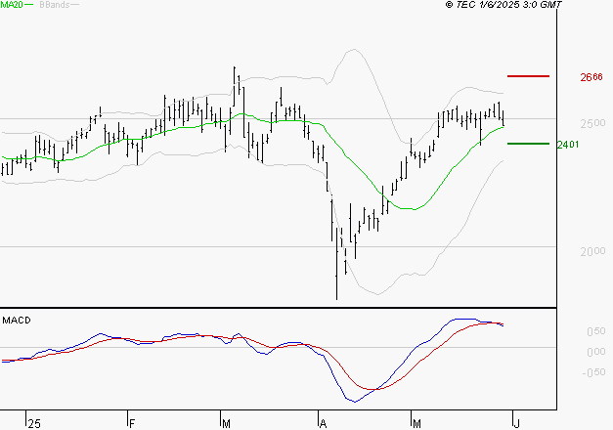Click the MA20 legend label
This screenshot has height=430, width=613.
(12, 5)
